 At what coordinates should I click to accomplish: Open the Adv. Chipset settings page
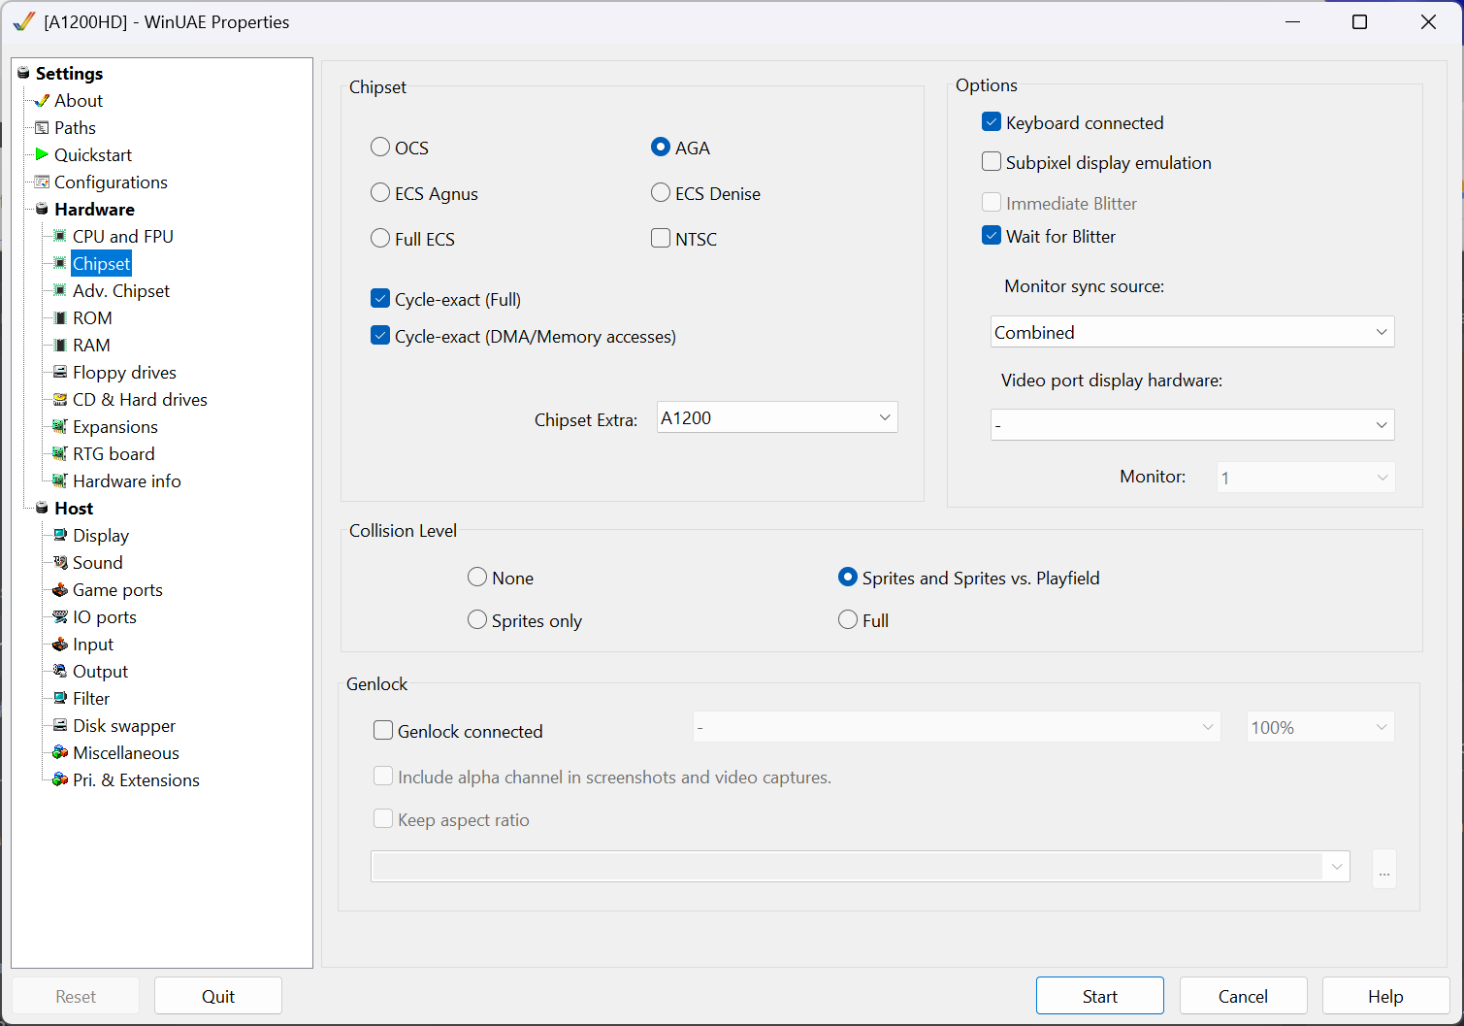pos(121,291)
